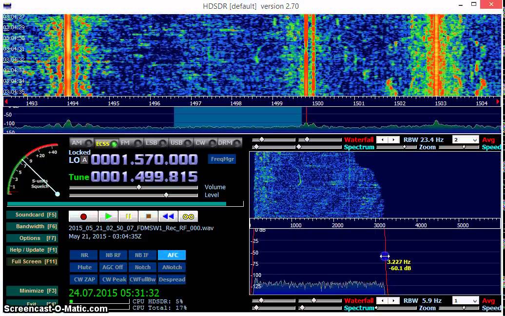
Task: Toggle the NB IF noise blanker
Action: click(x=142, y=255)
